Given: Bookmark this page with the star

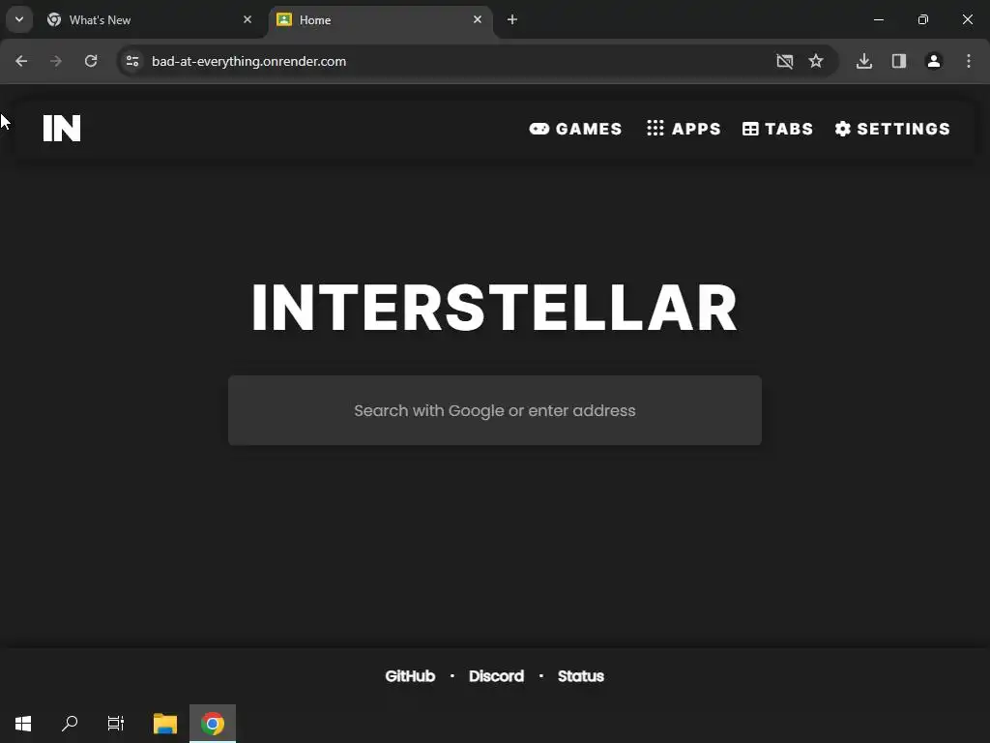Looking at the screenshot, I should (x=816, y=61).
